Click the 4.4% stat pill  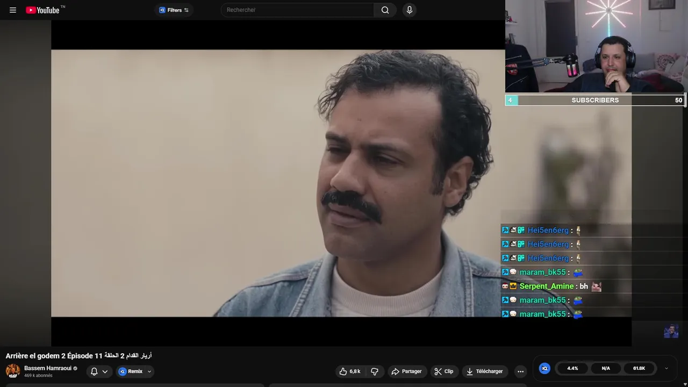[x=572, y=368]
